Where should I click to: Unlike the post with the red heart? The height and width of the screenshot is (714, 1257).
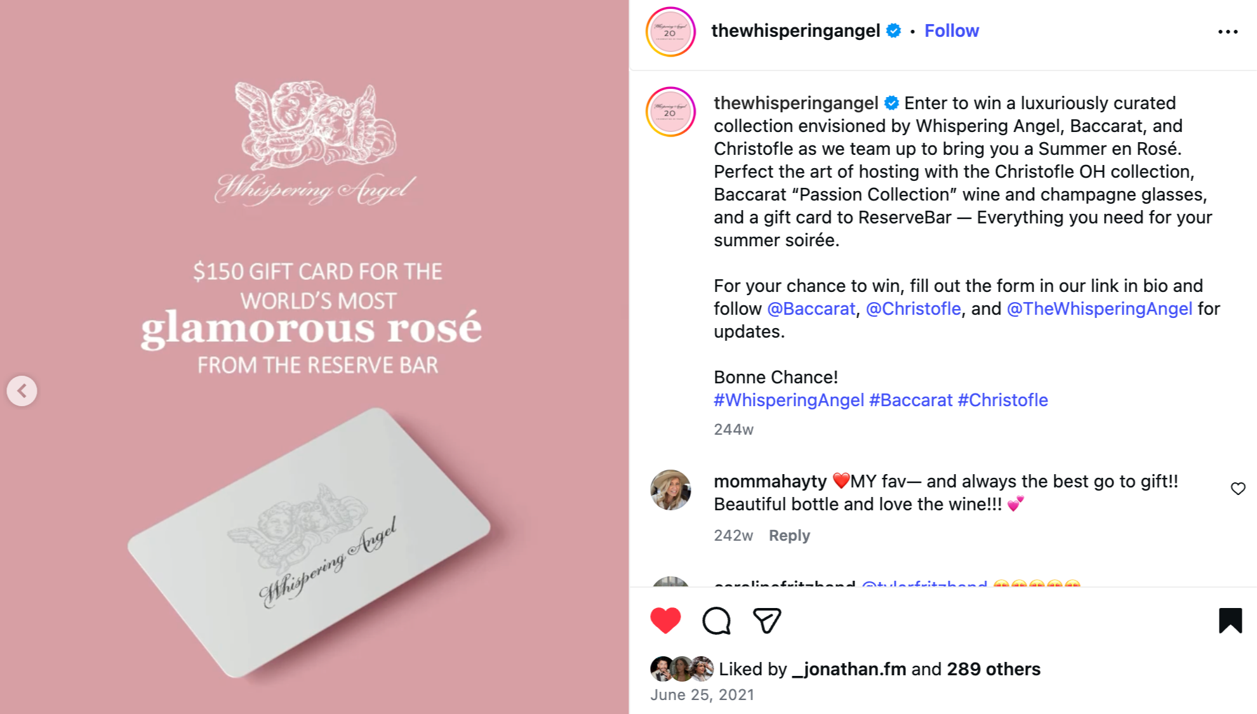point(665,621)
